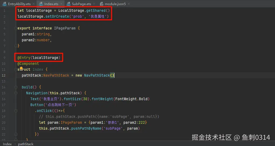This screenshot has width=275, height=146.
Task: Collapse the IPageParam interface fold marker
Action: (x=16, y=28)
